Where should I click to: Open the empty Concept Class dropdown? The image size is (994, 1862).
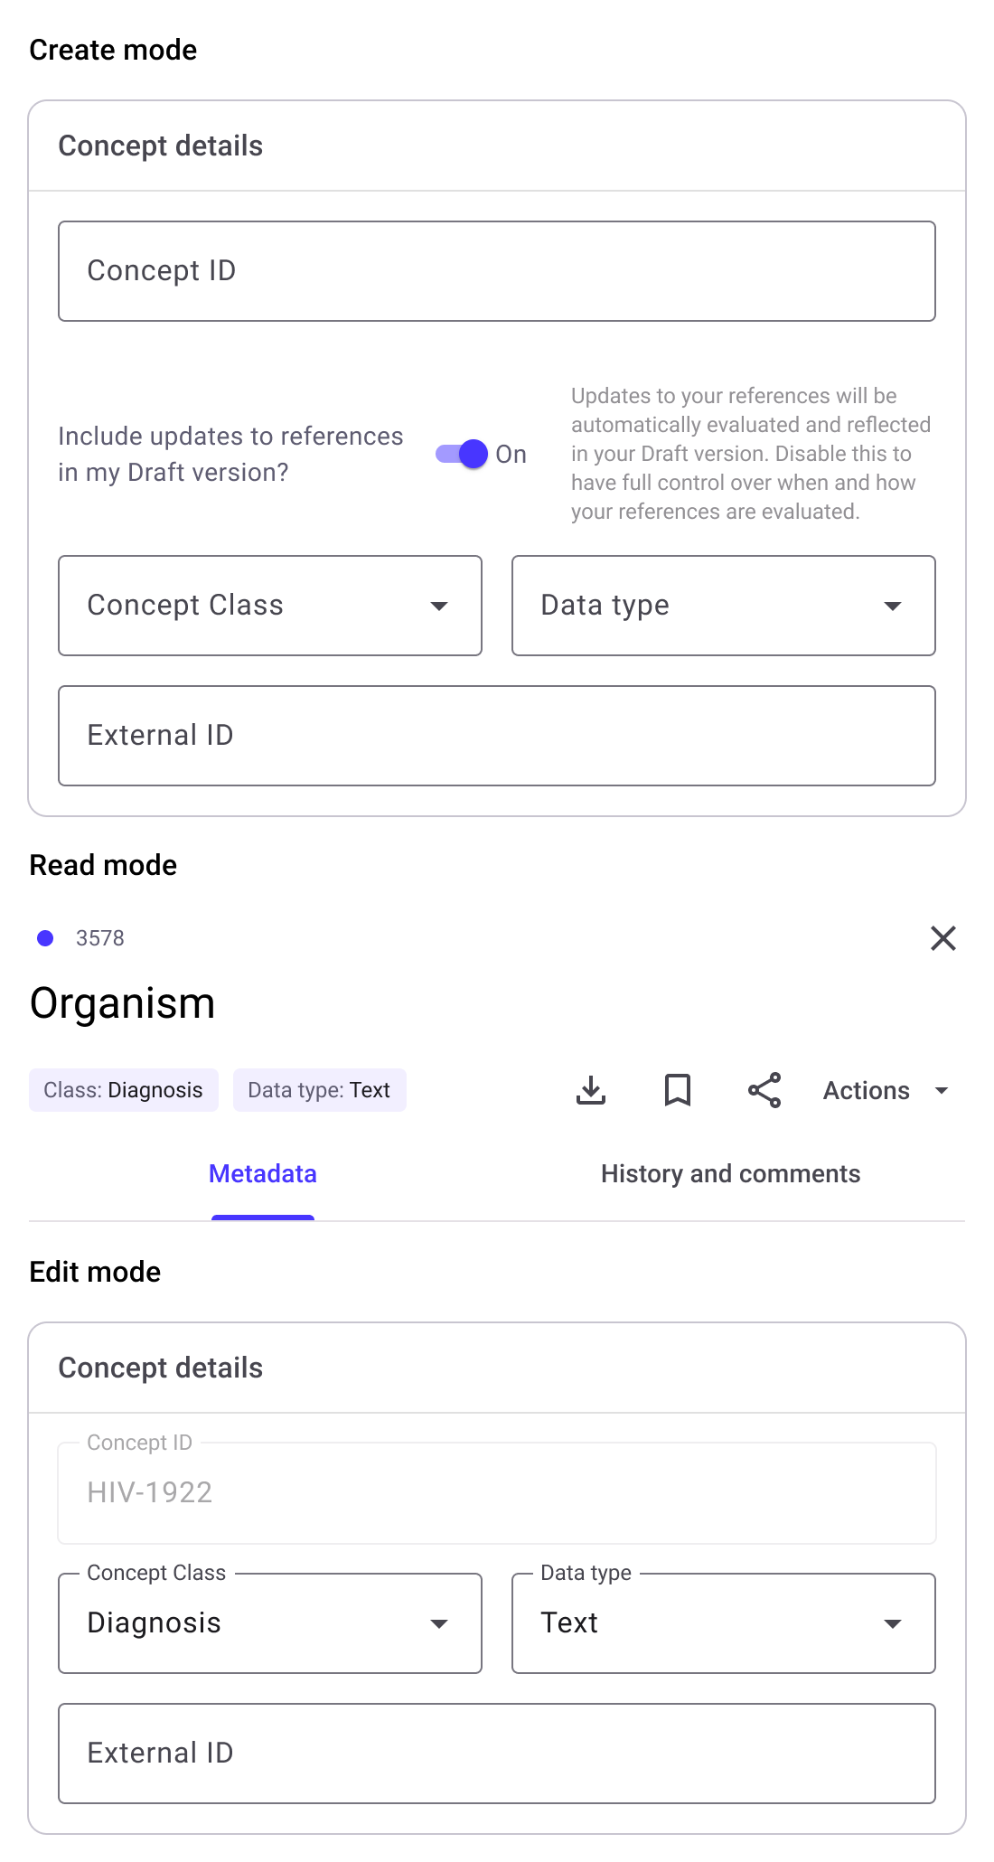[x=269, y=606]
